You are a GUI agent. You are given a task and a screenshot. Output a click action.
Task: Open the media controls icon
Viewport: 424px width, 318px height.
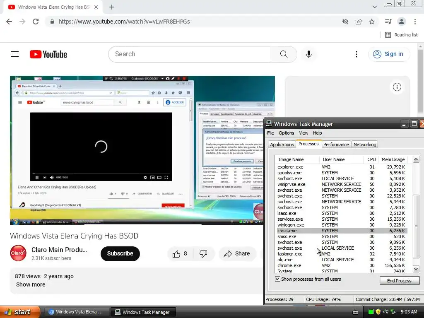pyautogui.click(x=388, y=22)
